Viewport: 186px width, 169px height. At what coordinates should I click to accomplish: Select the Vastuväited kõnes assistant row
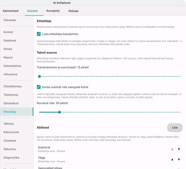pos(110,168)
